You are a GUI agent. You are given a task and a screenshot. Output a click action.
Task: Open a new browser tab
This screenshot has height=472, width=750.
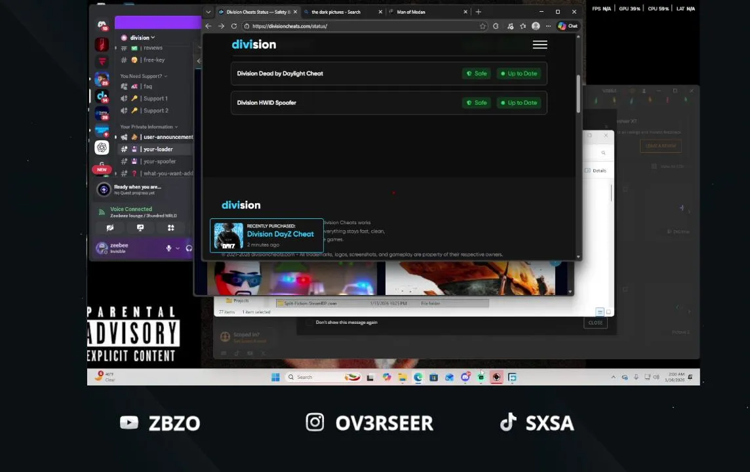click(x=479, y=12)
